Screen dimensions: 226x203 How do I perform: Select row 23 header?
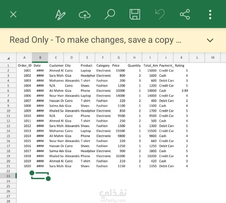pyautogui.click(x=8, y=176)
